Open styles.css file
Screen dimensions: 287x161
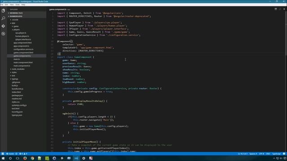click(16, 102)
